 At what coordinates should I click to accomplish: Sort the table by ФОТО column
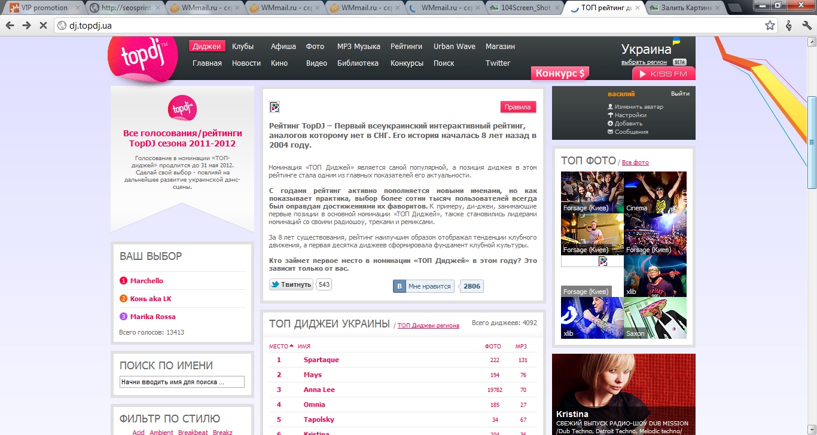click(x=493, y=347)
